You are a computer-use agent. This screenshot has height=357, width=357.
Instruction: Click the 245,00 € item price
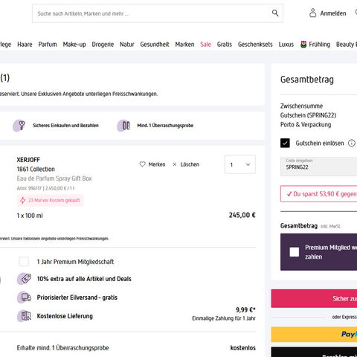(x=242, y=215)
